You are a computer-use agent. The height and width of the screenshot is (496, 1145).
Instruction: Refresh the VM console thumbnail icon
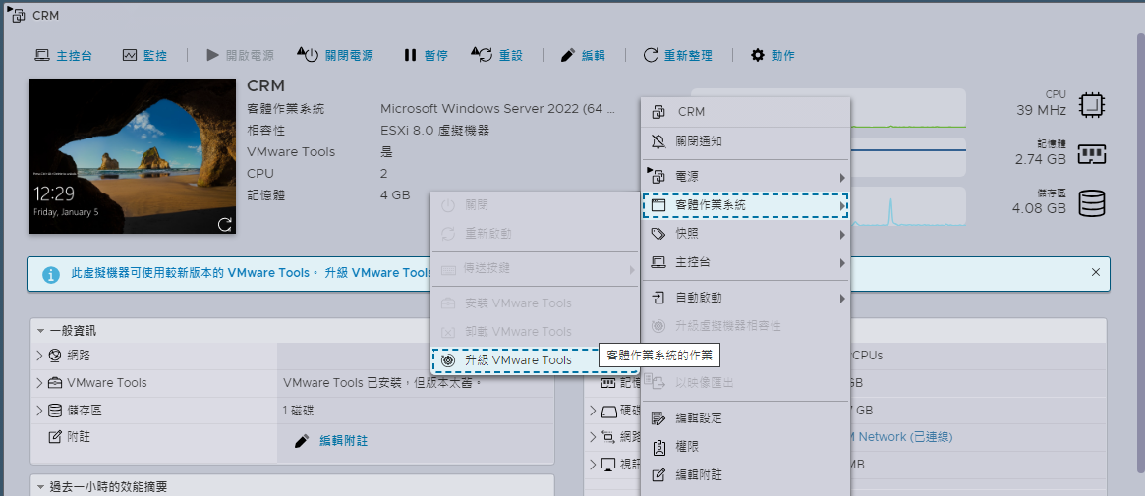(x=224, y=224)
